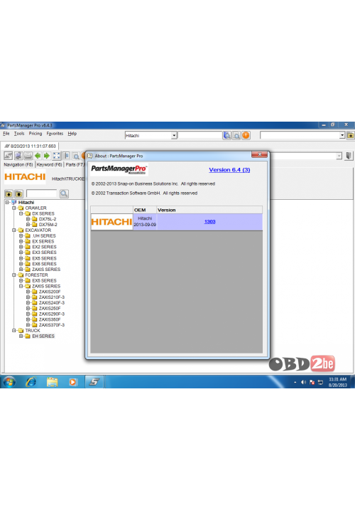The image size is (355, 510).
Task: Click the 1303 version link
Action: point(210,221)
